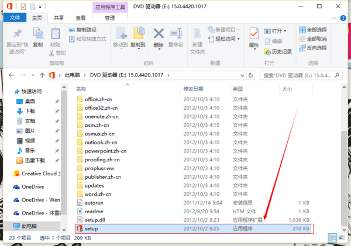351x246 pixels.
Task: Open the Open (打开) split dropdown
Action: click(x=275, y=31)
